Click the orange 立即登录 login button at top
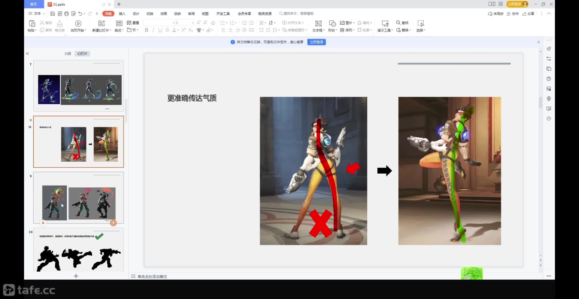This screenshot has width=579, height=299. [517, 4]
